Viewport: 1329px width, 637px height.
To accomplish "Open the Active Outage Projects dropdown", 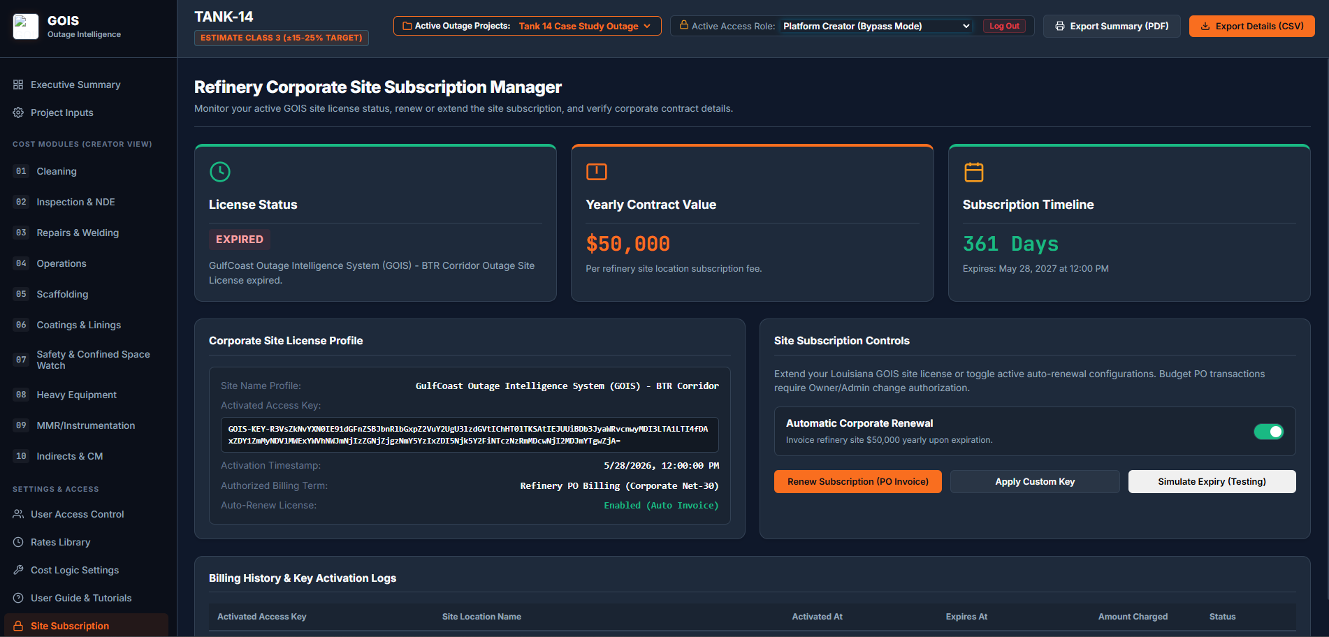I will [x=527, y=26].
